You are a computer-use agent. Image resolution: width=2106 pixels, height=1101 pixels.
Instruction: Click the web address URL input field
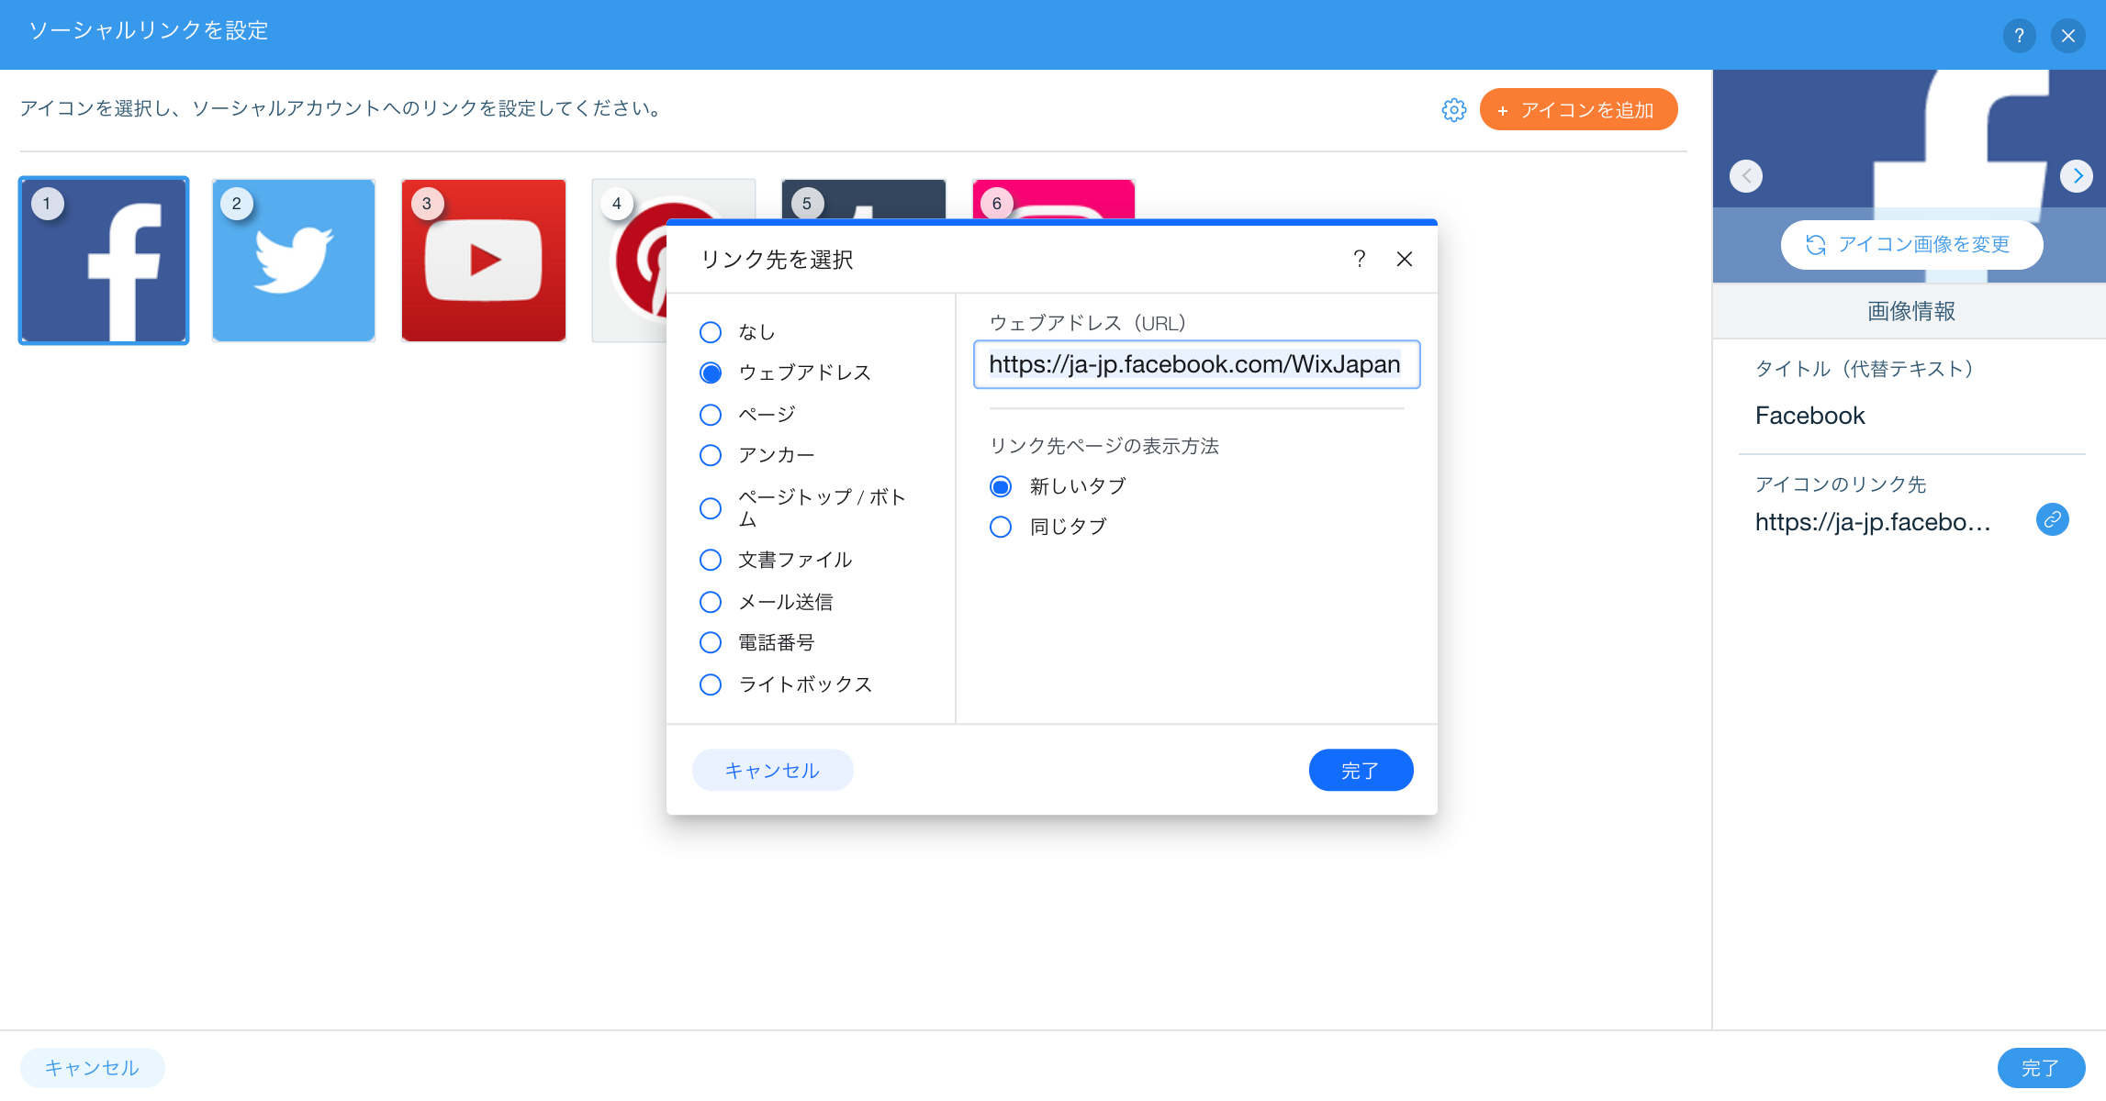click(x=1197, y=364)
